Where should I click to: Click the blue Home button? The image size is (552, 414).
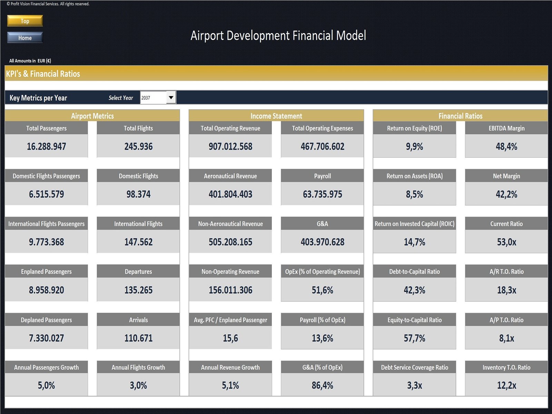point(25,38)
